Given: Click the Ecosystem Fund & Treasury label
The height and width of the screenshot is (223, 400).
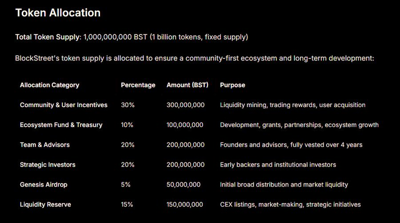Looking at the screenshot, I should (61, 125).
